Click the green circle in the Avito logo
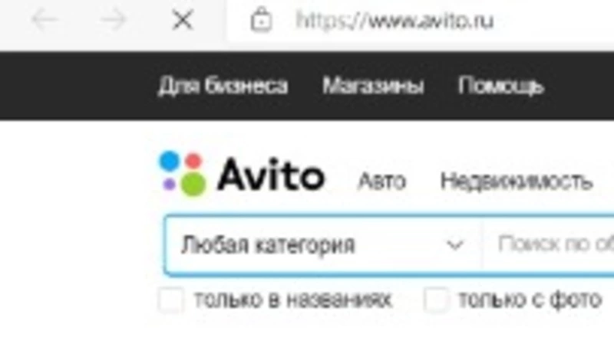 point(193,184)
